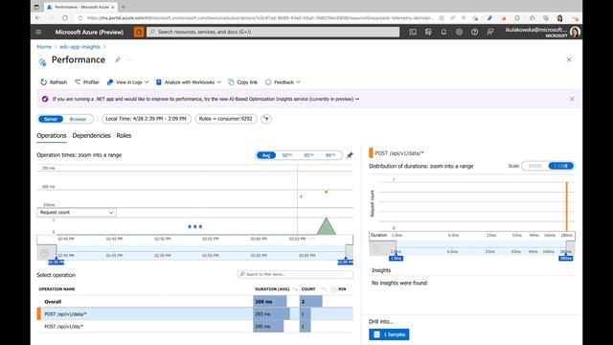Click the duration range 280ms end handle
The image size is (613, 345).
(566, 258)
